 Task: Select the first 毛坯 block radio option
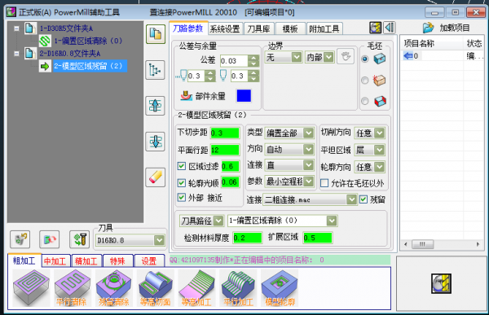tap(365, 59)
